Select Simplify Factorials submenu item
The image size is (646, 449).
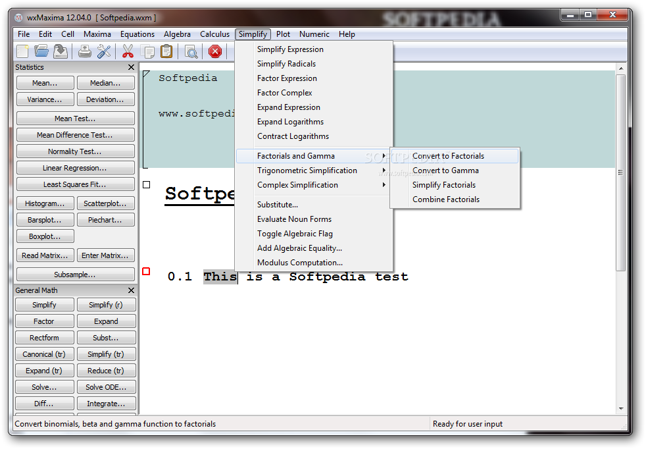(455, 185)
